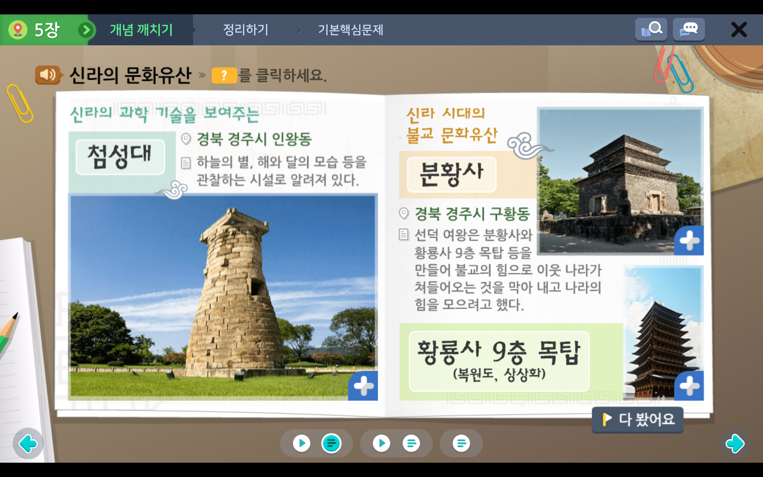Viewport: 763px width, 477px height.
Task: Click the 신라의 문화유산 page title
Action: pos(130,75)
